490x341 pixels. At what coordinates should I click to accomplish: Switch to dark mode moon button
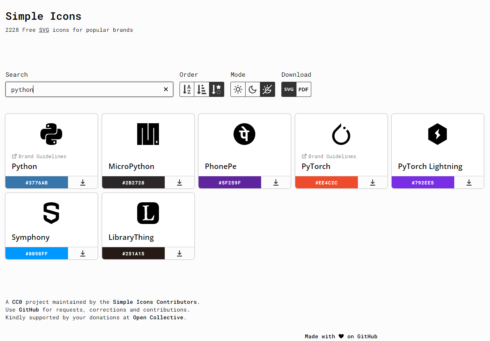click(253, 90)
